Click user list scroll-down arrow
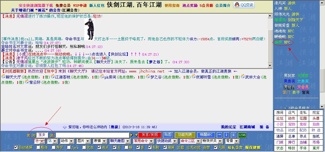This screenshot has height=152, width=325. (322, 106)
